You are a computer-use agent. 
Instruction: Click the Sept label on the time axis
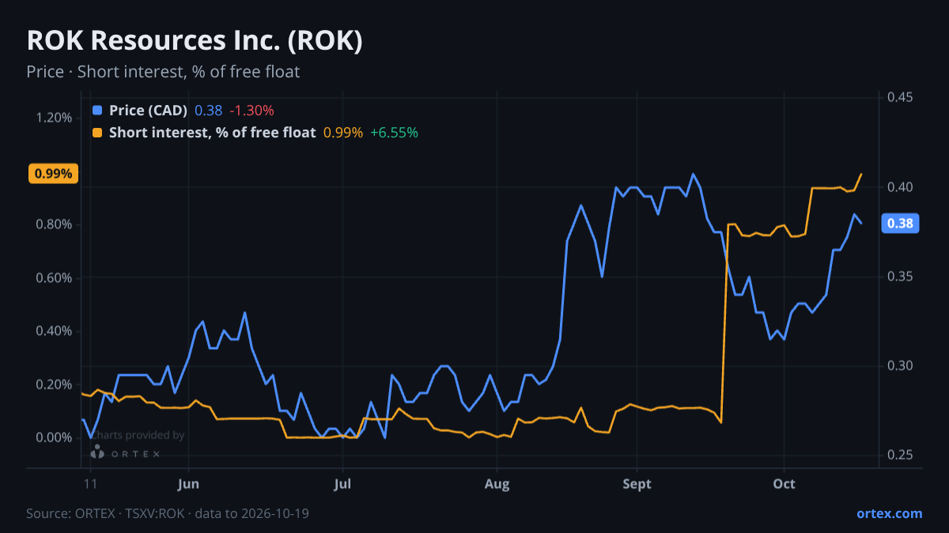point(637,484)
